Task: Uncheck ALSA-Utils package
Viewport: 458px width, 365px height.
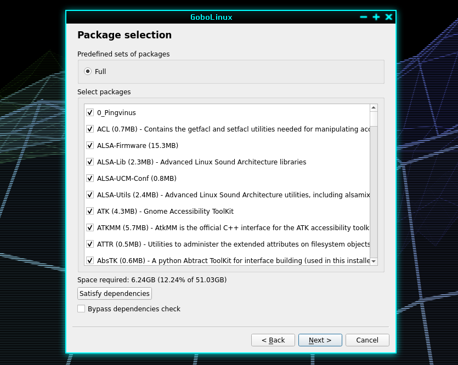Action: (90, 195)
